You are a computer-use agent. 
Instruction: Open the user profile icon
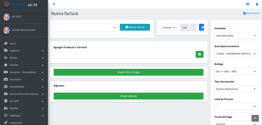[257, 4]
